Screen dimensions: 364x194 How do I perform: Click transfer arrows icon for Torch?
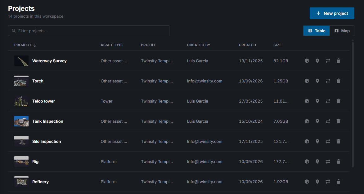[328, 81]
